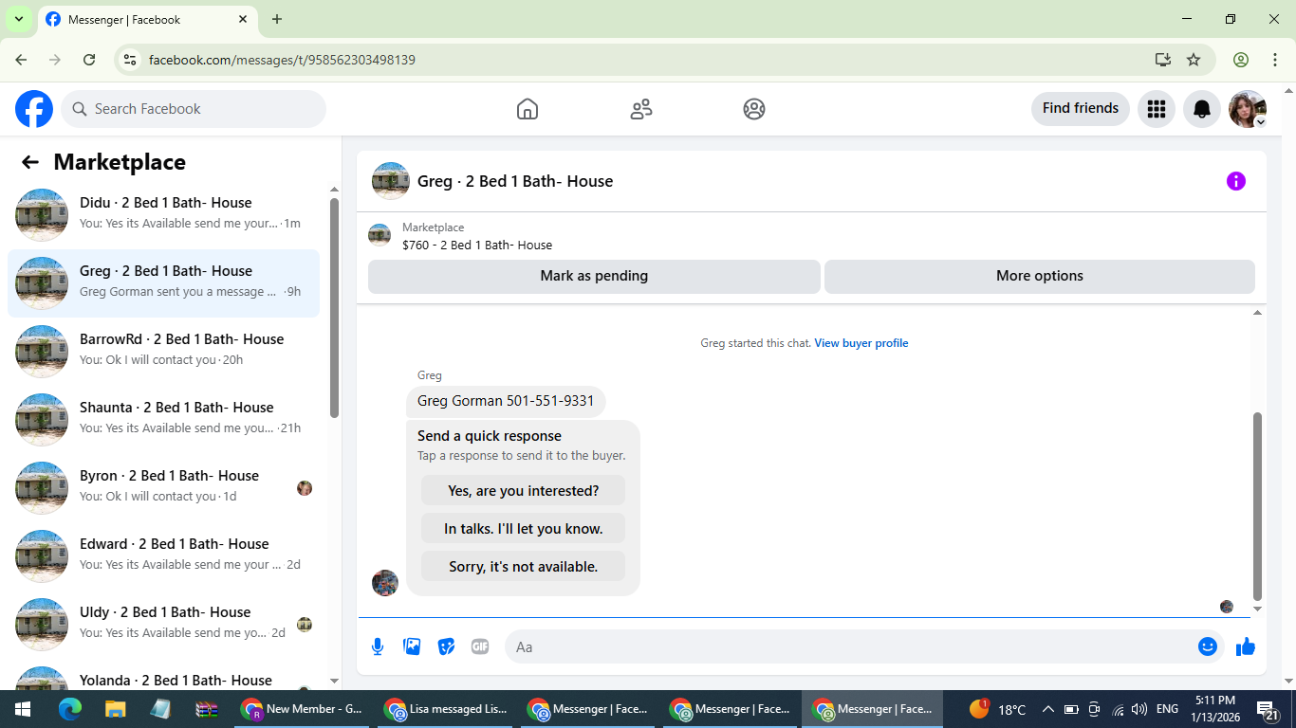Open the install app icon in address bar
This screenshot has height=728, width=1296.
pos(1163,60)
